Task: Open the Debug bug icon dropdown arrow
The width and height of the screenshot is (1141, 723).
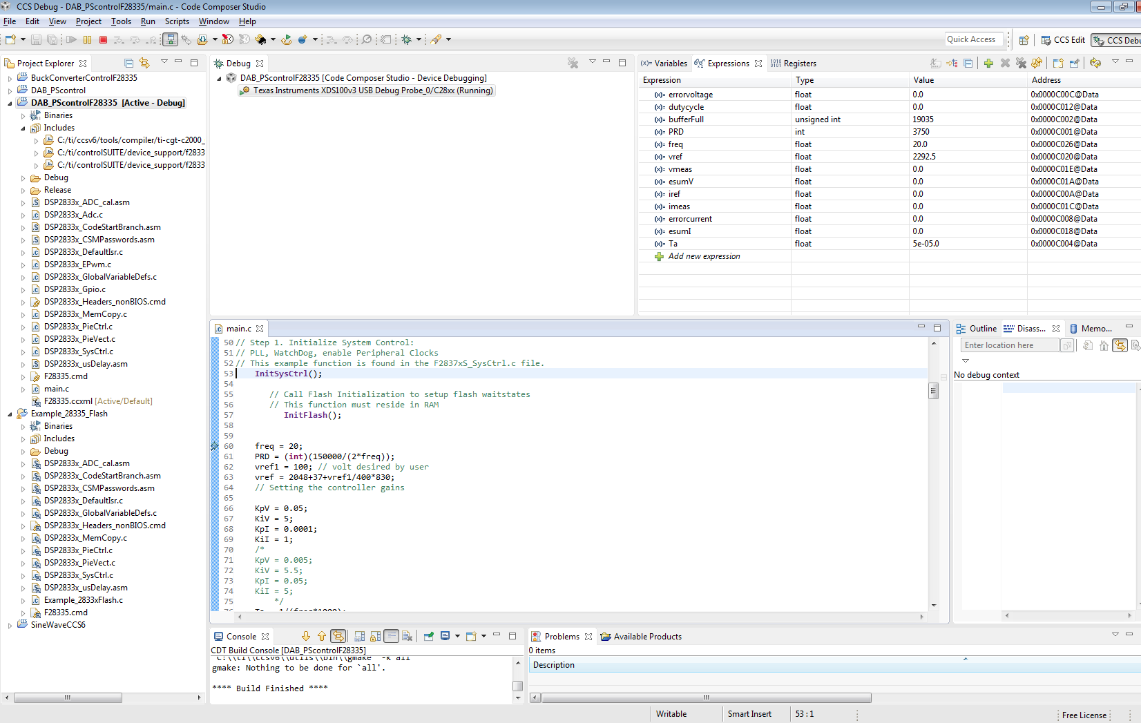Action: click(419, 40)
